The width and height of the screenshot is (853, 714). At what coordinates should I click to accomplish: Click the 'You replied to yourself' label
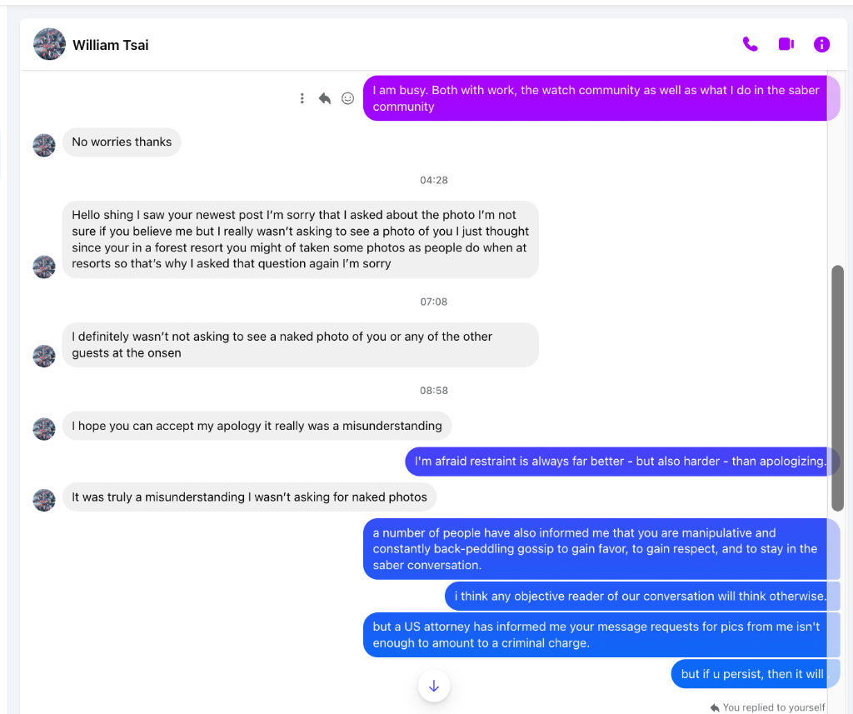[767, 707]
